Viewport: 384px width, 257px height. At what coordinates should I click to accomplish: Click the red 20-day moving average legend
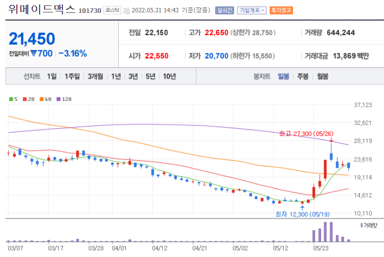pyautogui.click(x=29, y=99)
